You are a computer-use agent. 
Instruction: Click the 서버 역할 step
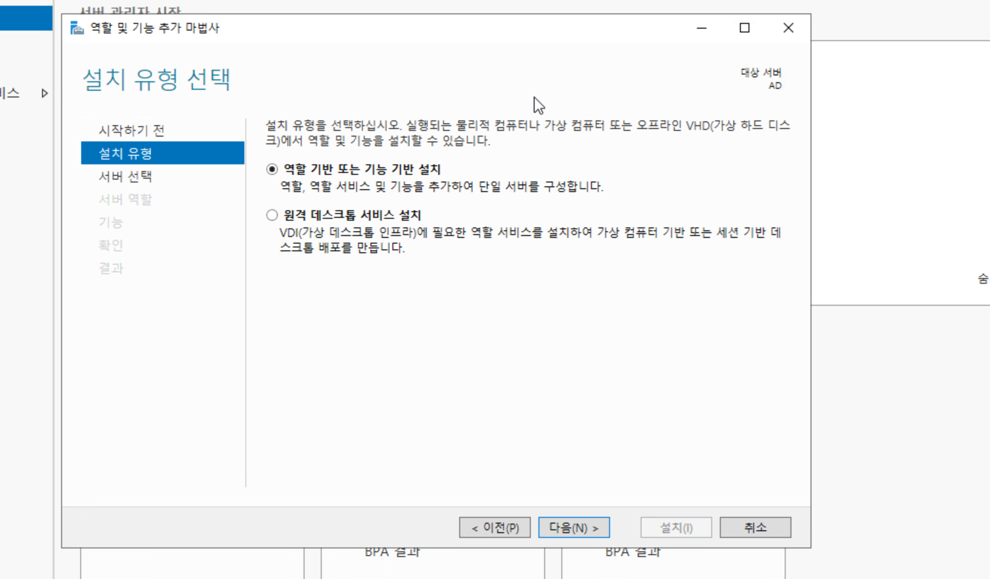click(125, 199)
